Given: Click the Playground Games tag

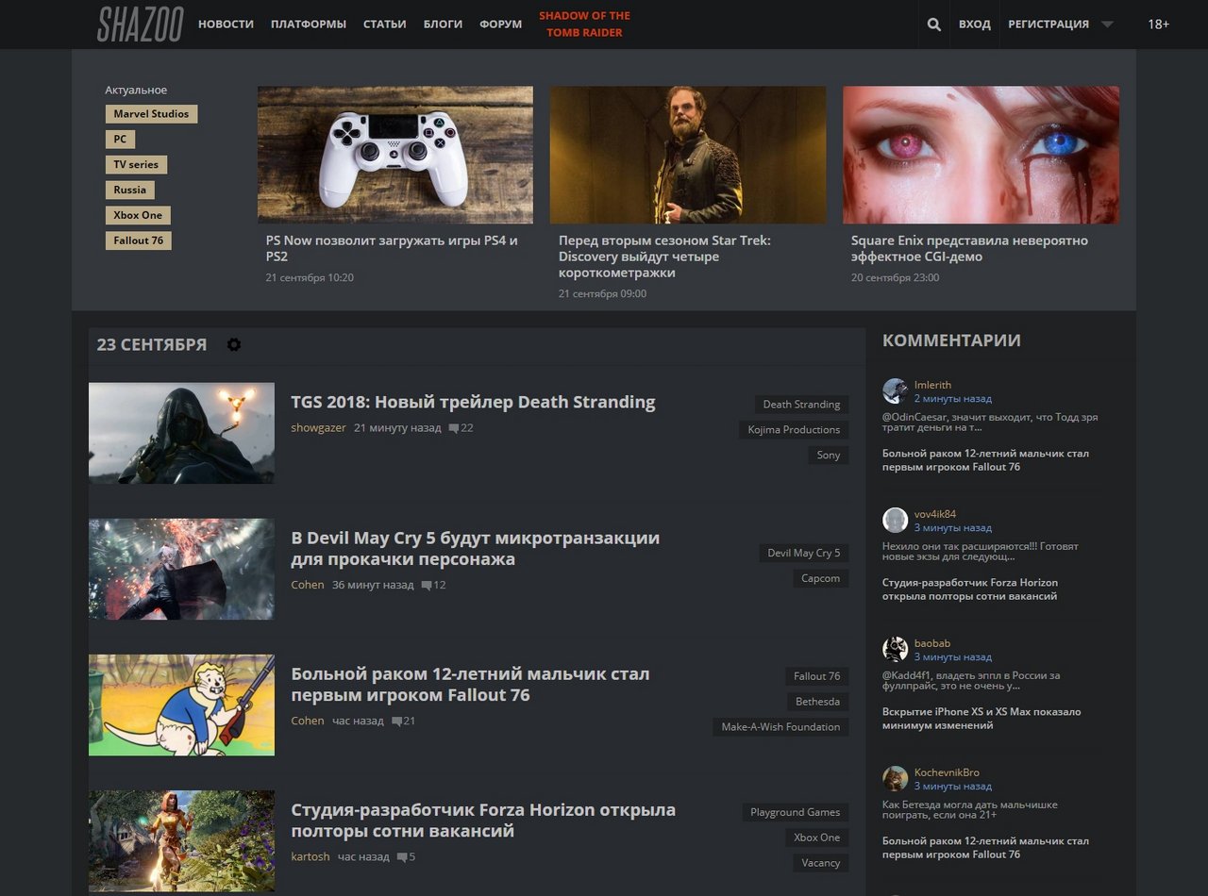Looking at the screenshot, I should 796,813.
